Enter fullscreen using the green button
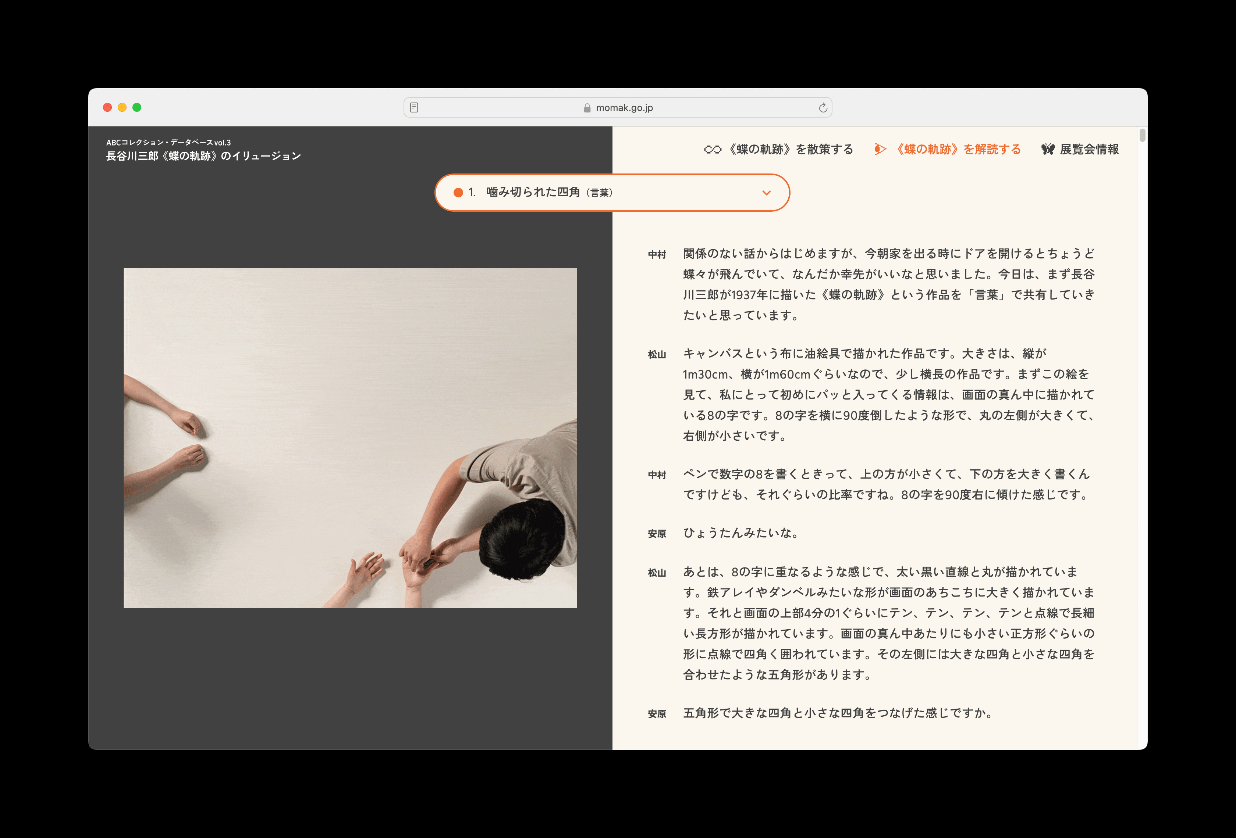Viewport: 1236px width, 838px height. [137, 107]
